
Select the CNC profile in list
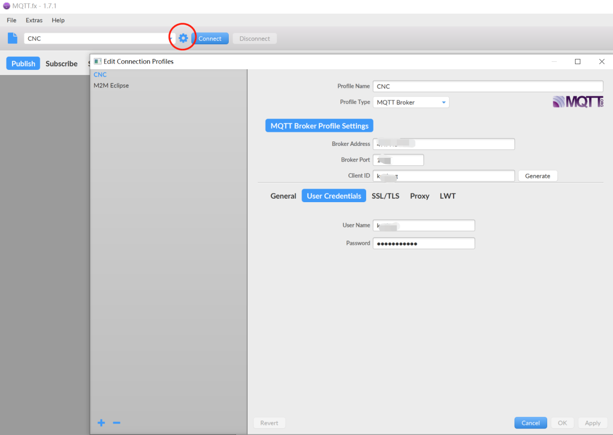100,74
